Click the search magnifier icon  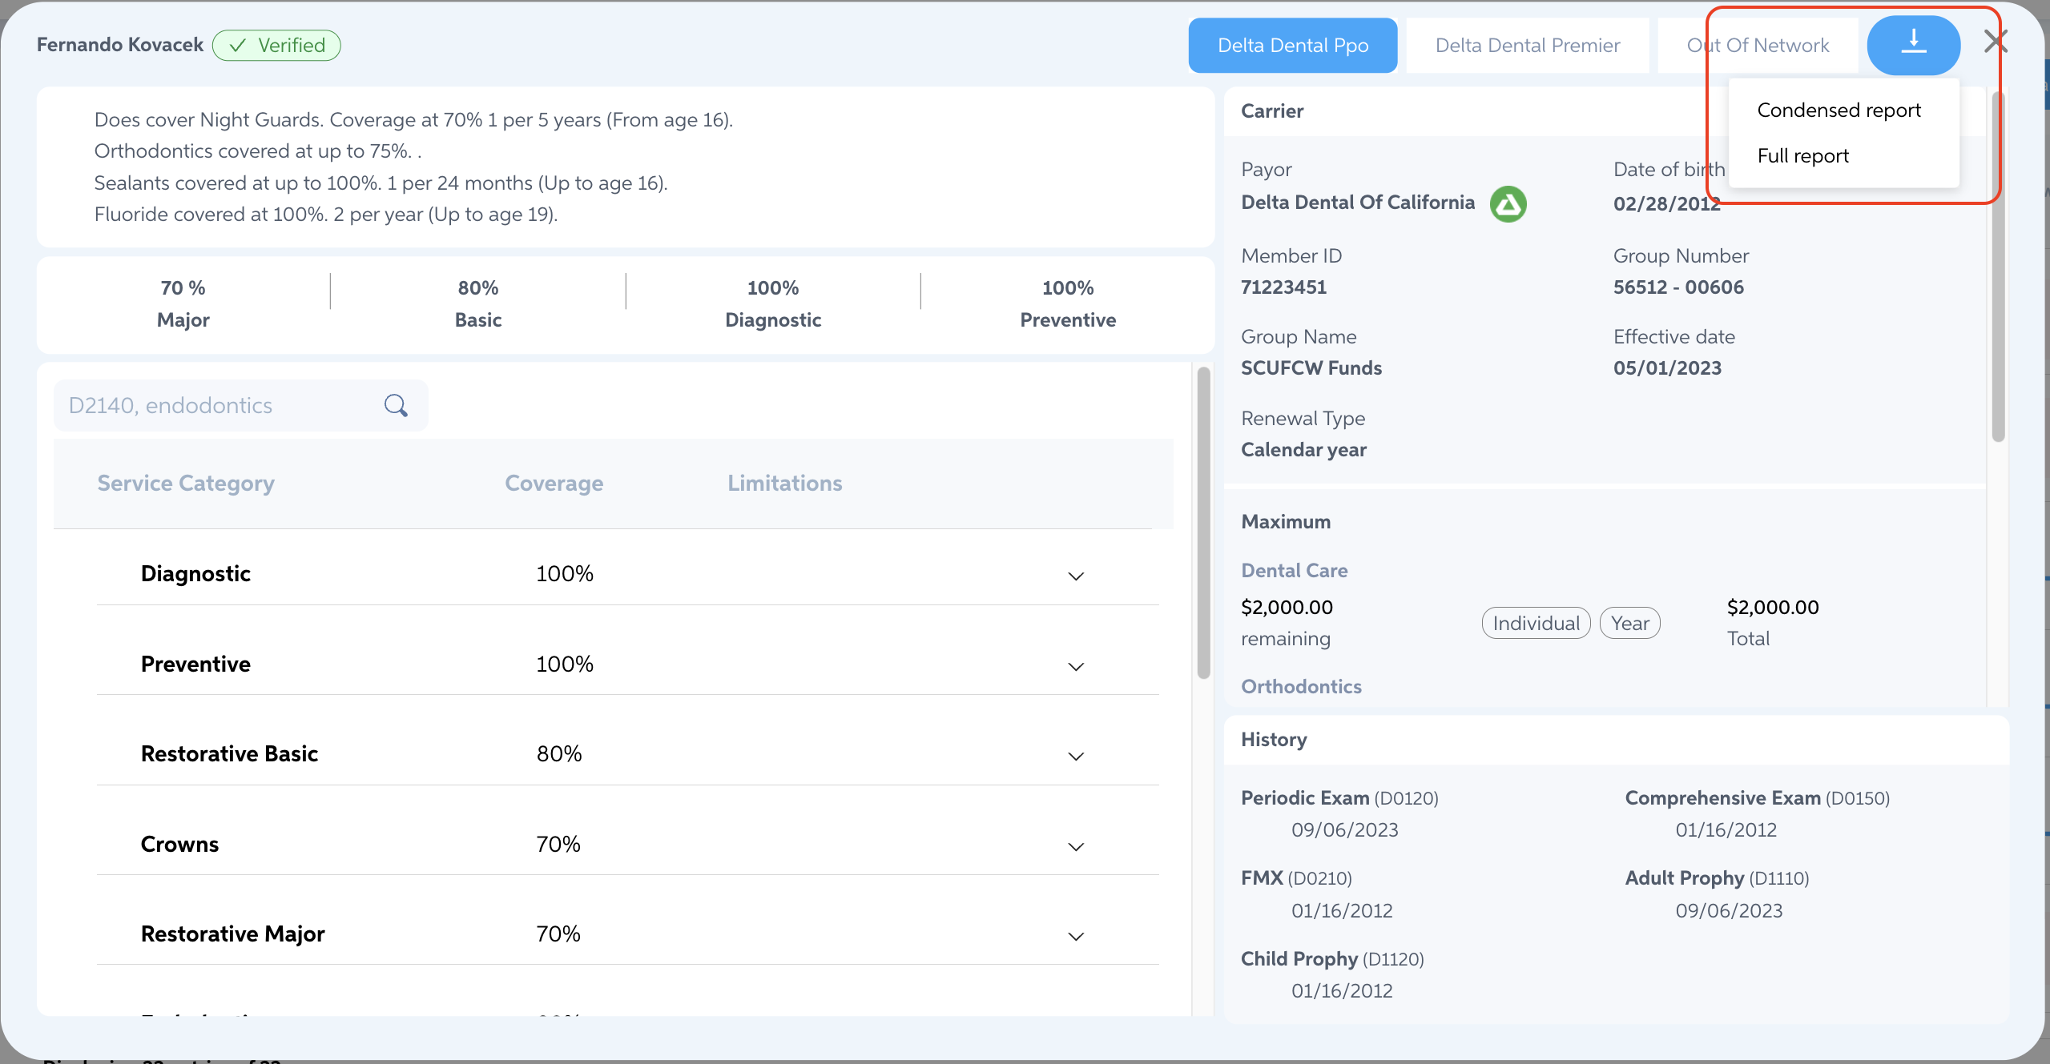pyautogui.click(x=396, y=406)
